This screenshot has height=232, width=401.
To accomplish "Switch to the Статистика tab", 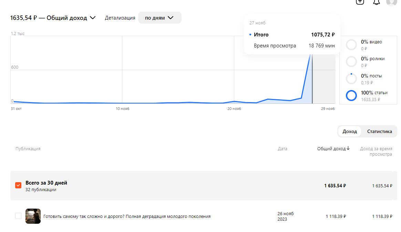I will (x=379, y=131).
